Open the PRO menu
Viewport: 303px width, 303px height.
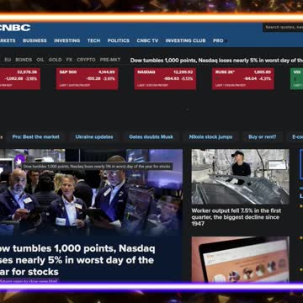tap(219, 40)
